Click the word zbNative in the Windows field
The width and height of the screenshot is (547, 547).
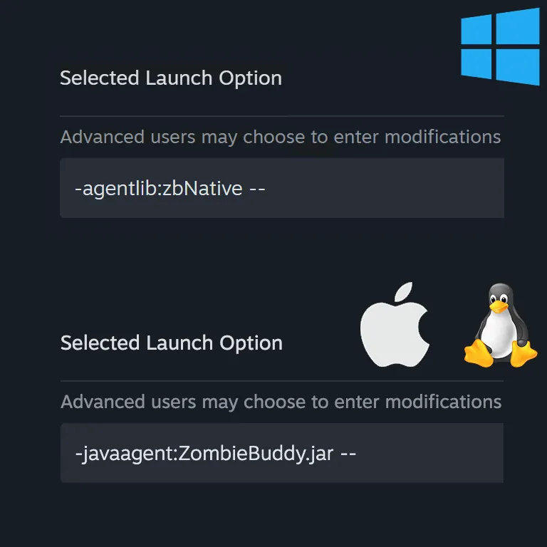(x=202, y=188)
